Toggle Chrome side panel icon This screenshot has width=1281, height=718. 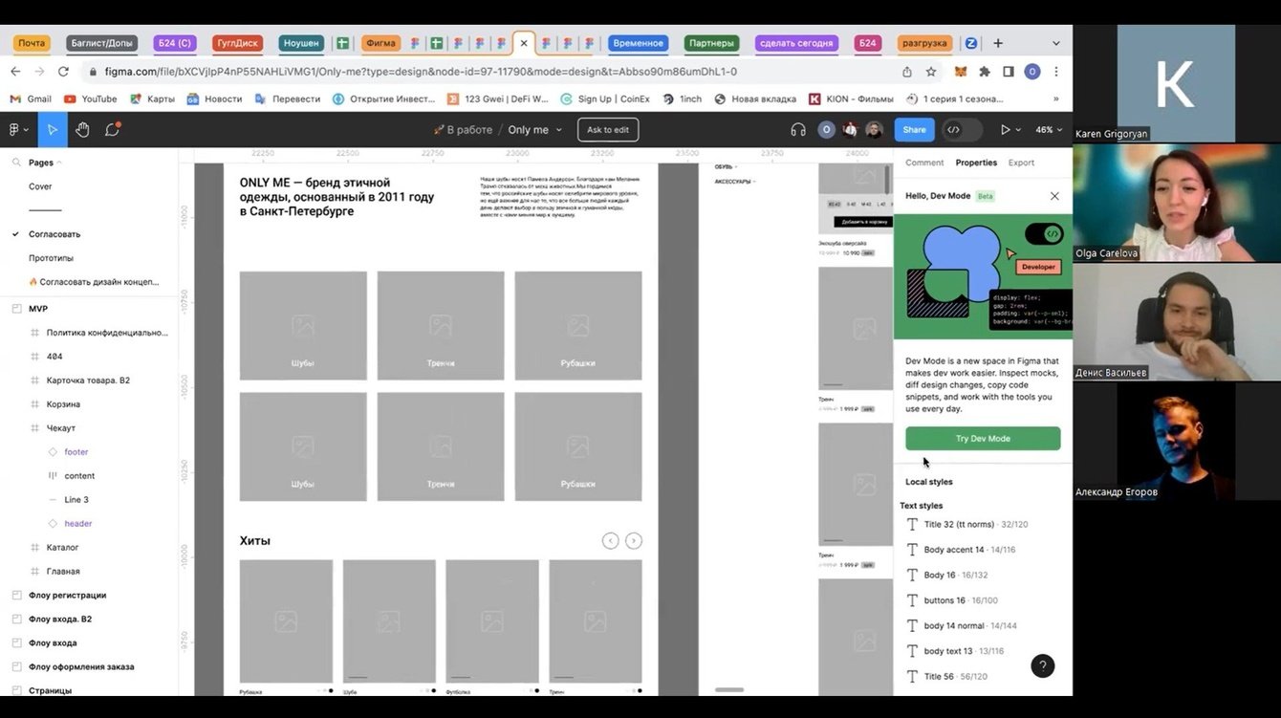[x=1008, y=72]
